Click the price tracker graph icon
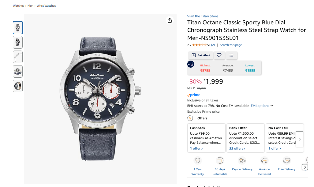This screenshot has height=187, width=314. point(191,64)
